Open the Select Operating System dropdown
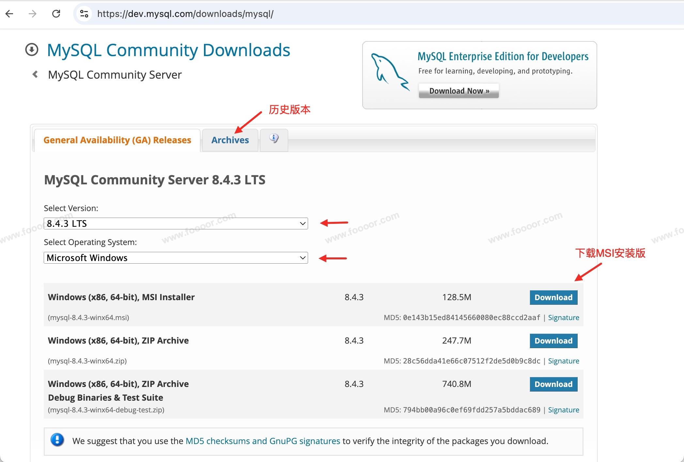 pyautogui.click(x=176, y=258)
